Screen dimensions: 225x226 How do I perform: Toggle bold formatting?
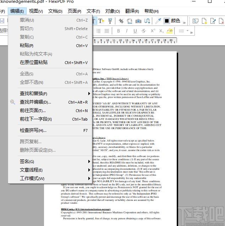pyautogui.click(x=119, y=31)
